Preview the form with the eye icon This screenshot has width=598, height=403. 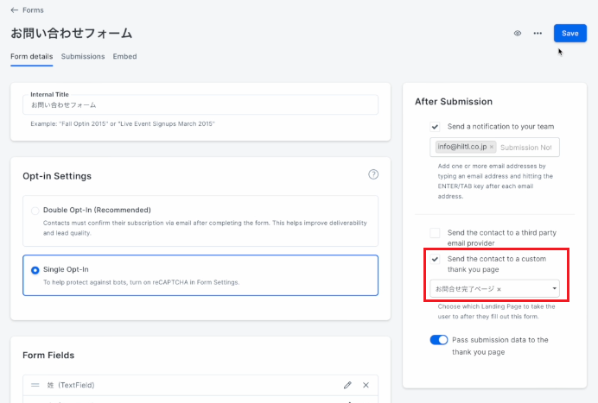(517, 34)
